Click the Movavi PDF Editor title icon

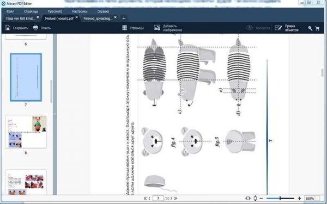pyautogui.click(x=3, y=4)
